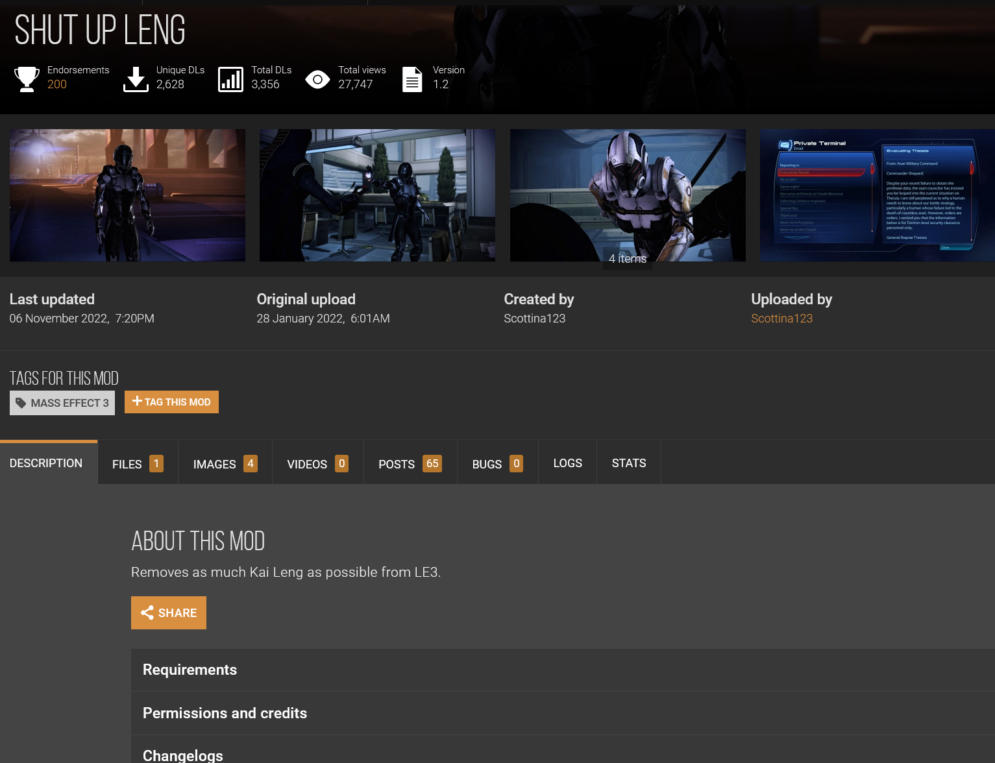Click the Videos count badge '0'
Image resolution: width=995 pixels, height=763 pixels.
[x=342, y=463]
